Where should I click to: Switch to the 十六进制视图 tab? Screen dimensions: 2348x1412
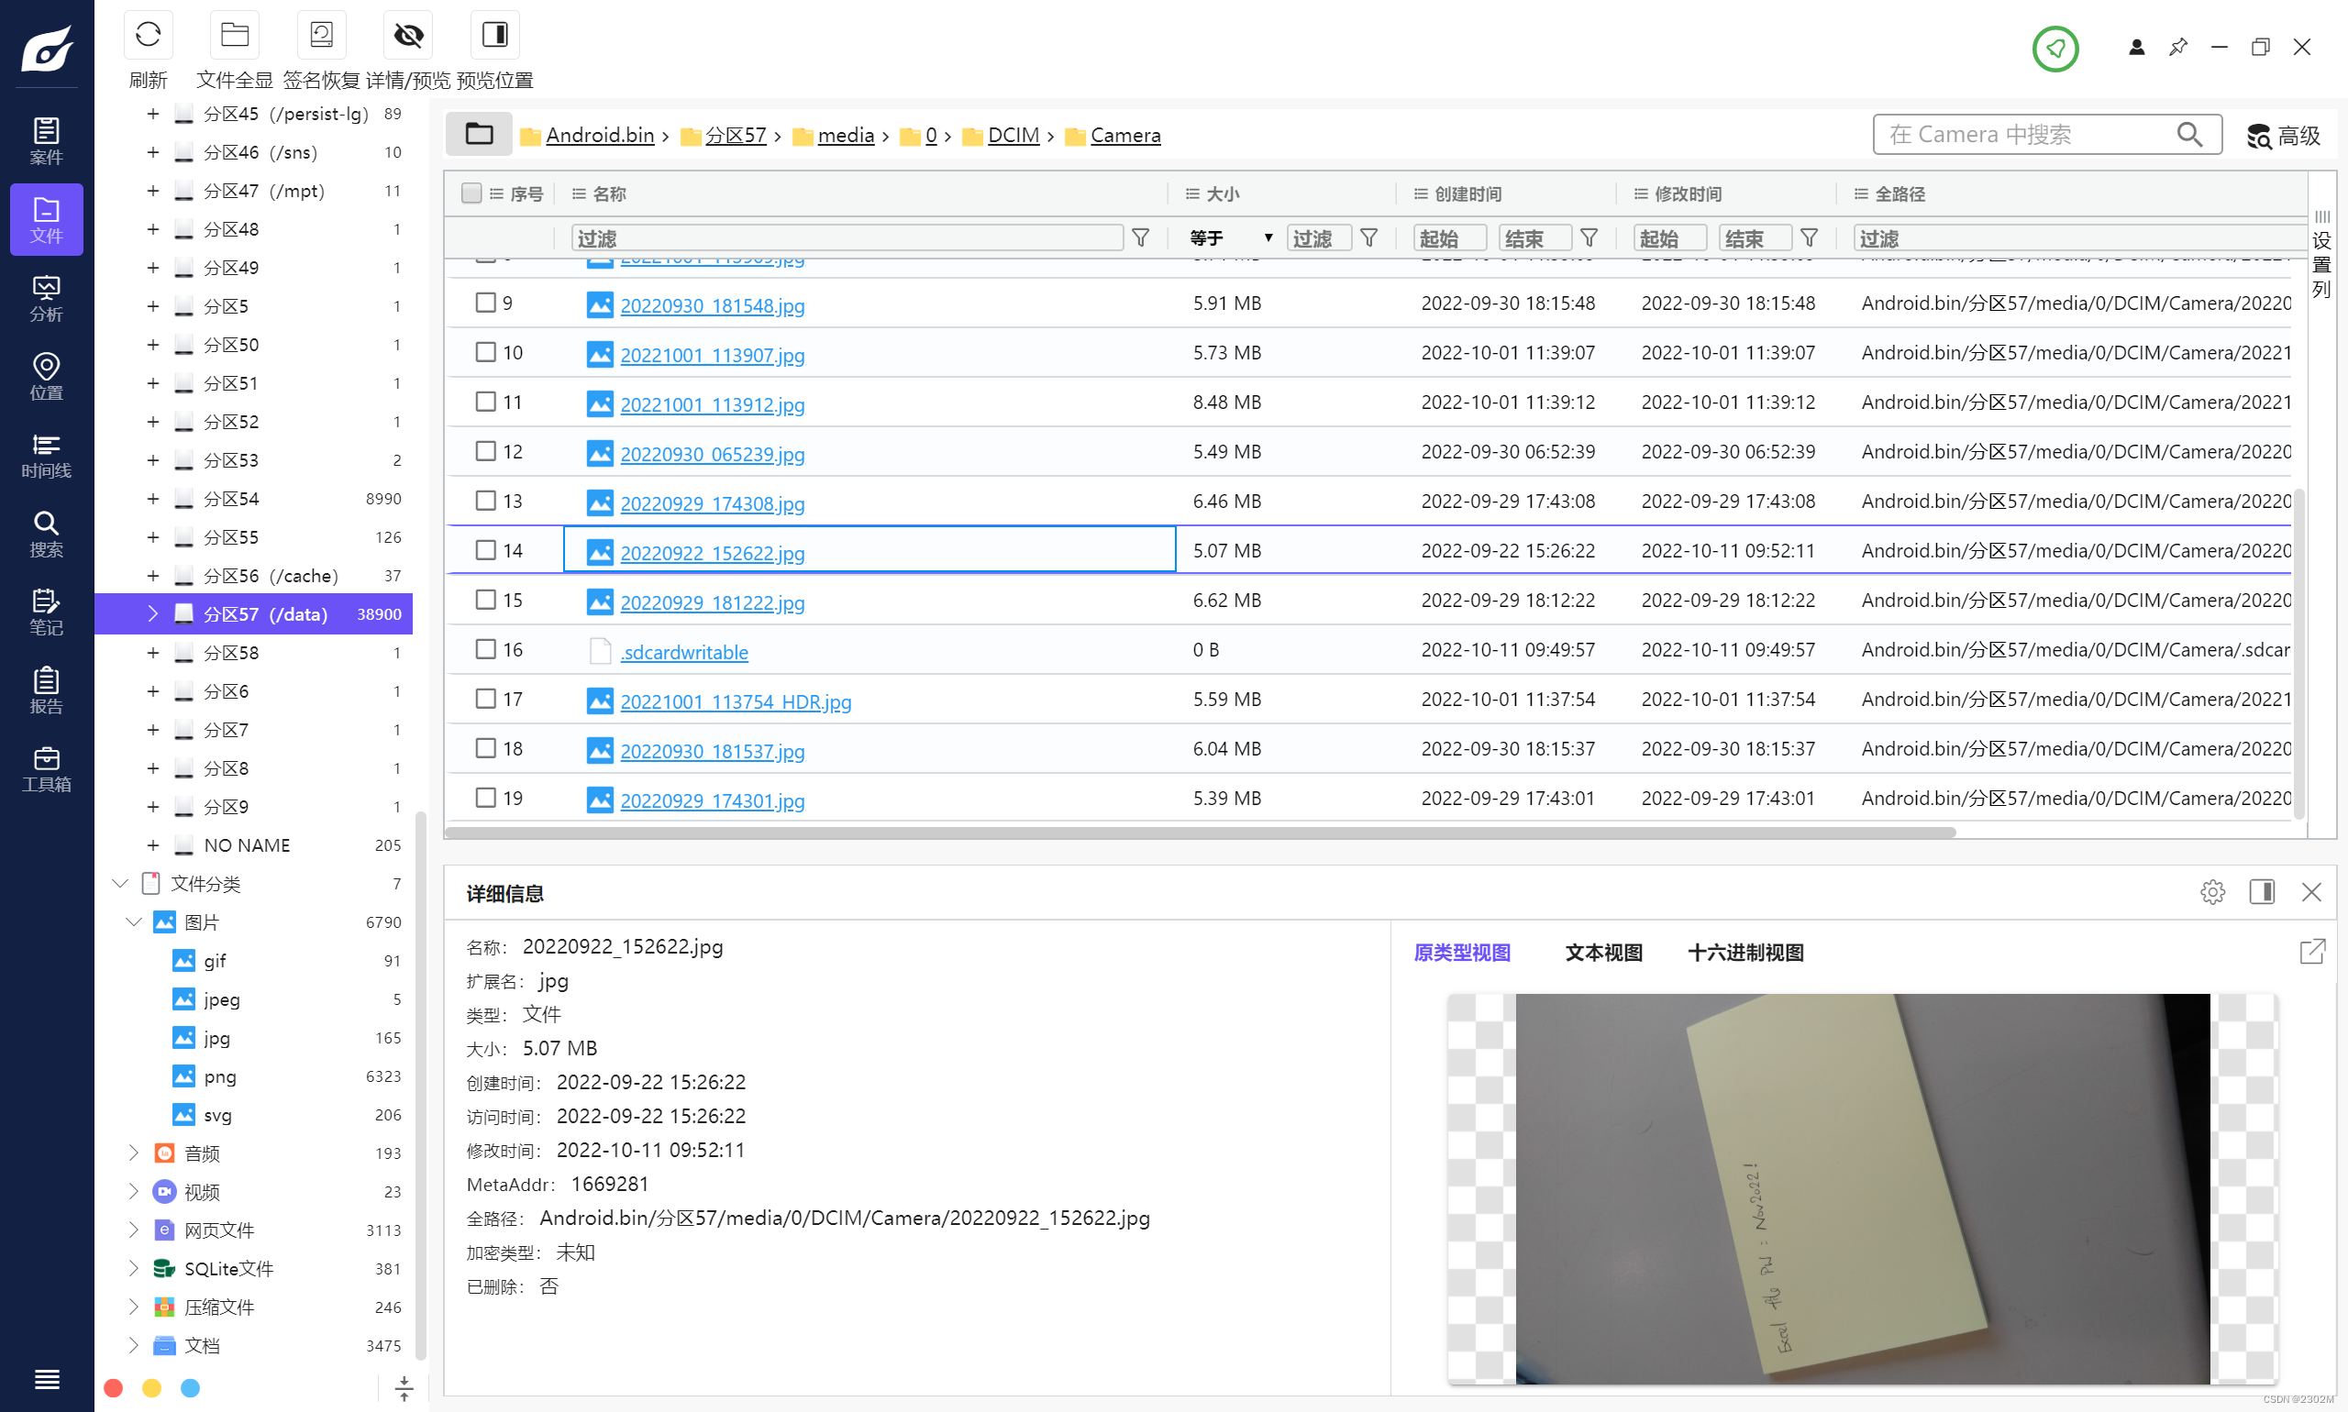click(1744, 953)
